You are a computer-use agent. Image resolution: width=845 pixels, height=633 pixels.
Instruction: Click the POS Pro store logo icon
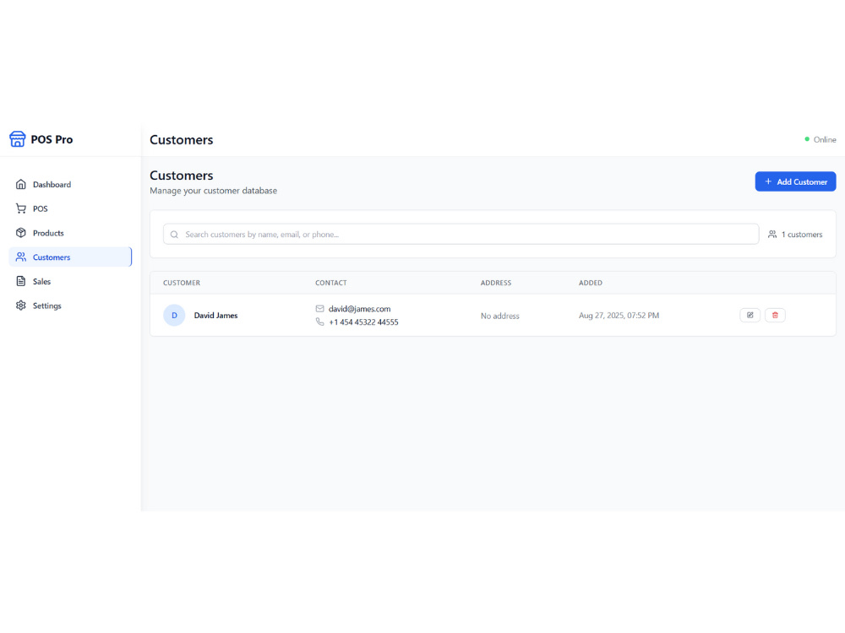[x=17, y=139]
